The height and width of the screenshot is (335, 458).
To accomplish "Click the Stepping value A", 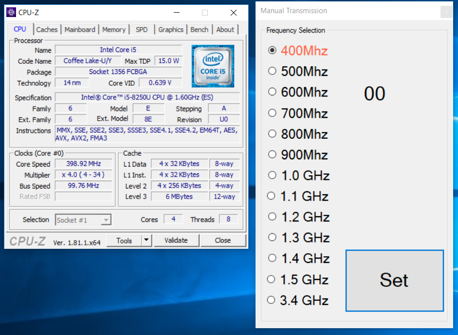I will coord(224,108).
